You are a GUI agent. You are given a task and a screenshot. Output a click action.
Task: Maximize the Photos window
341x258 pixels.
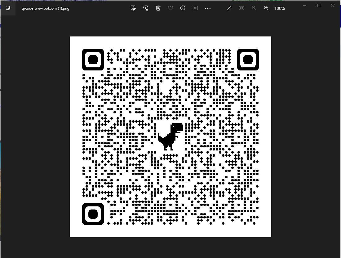point(318,6)
